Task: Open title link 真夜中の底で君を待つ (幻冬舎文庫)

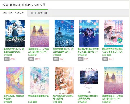Action: click(x=88, y=97)
